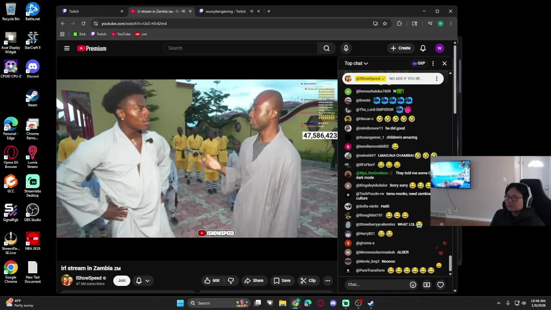Start voice search with microphone icon
The height and width of the screenshot is (310, 551).
click(346, 48)
